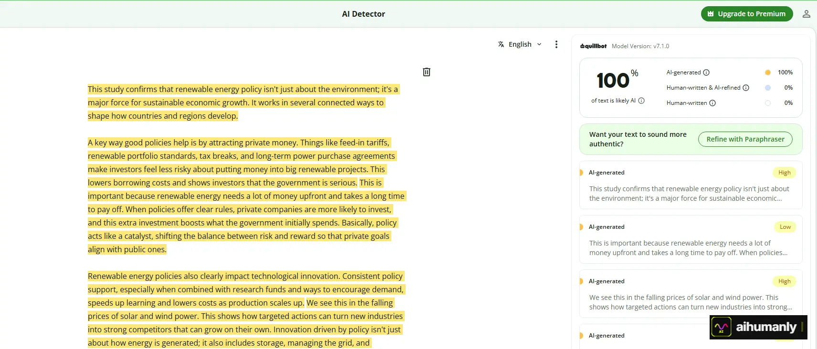Click the 0% value beside Human-written
This screenshot has height=349, width=817.
pyautogui.click(x=788, y=103)
